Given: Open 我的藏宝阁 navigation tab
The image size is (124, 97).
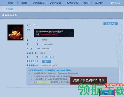Looking at the screenshot, I should coord(38,3).
